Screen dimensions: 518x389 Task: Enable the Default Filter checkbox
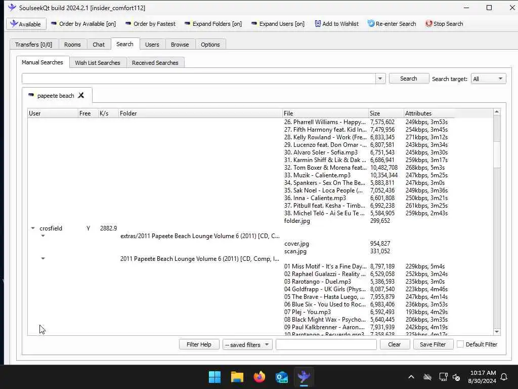point(460,344)
